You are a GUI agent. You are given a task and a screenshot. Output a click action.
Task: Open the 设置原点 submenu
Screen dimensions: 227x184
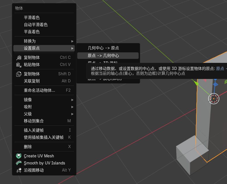click(x=44, y=48)
